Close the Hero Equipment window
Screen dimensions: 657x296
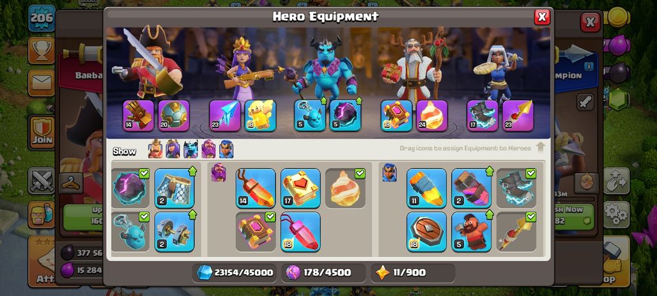(x=542, y=17)
